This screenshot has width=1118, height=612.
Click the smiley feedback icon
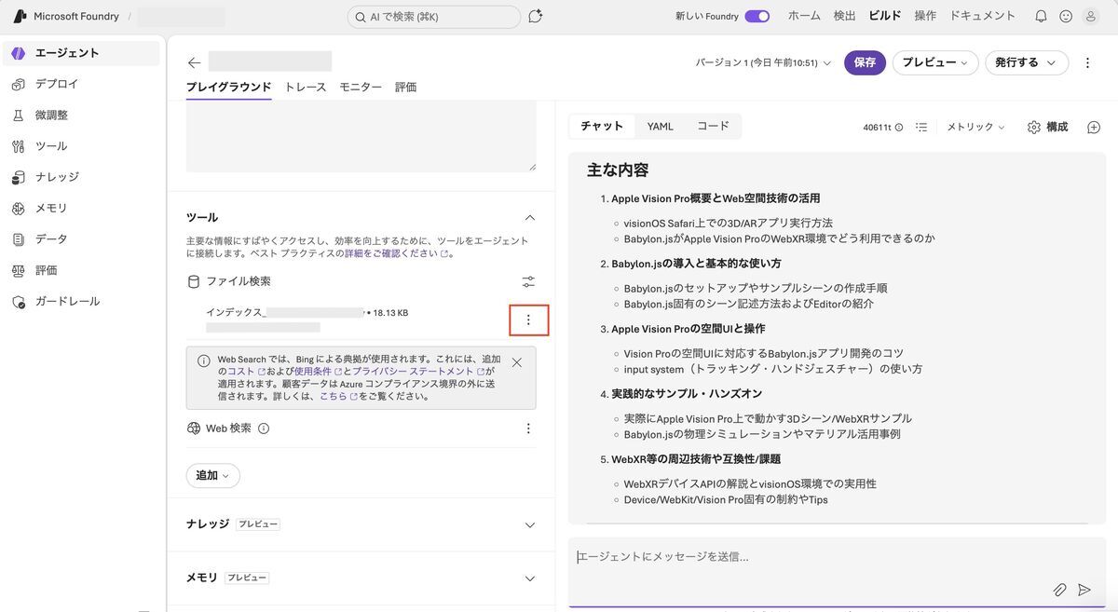1066,16
